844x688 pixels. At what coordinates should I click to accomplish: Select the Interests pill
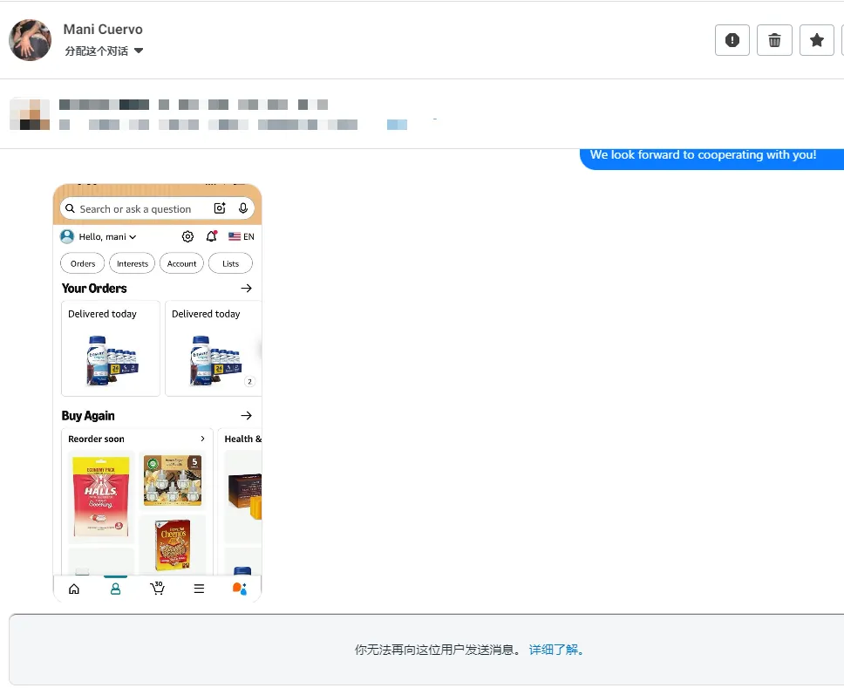click(133, 264)
